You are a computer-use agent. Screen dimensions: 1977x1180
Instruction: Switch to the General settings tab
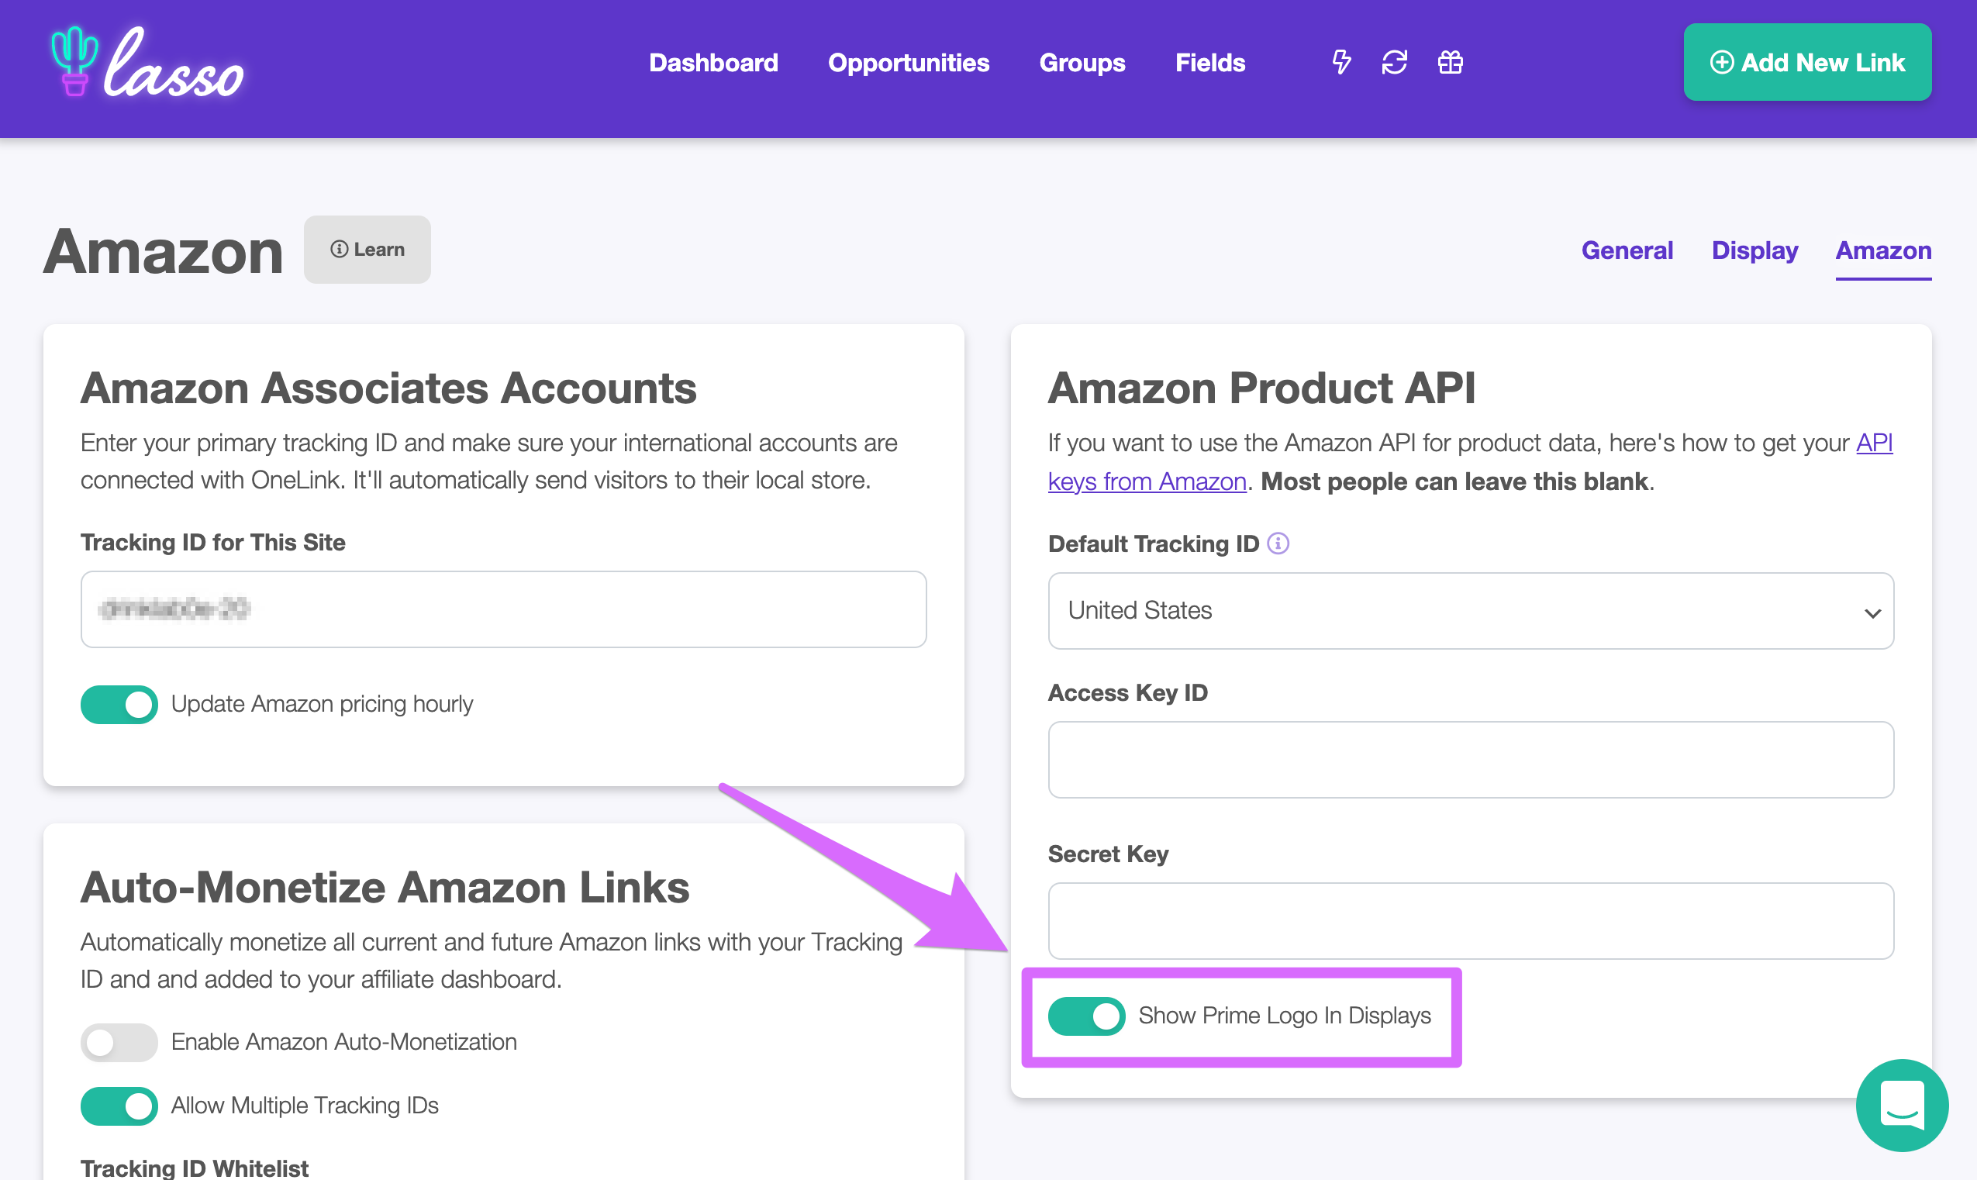point(1627,250)
